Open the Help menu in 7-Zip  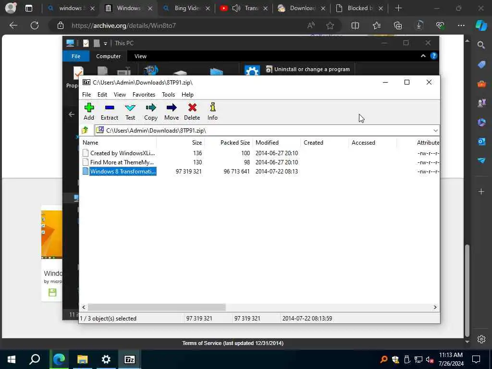coord(187,95)
